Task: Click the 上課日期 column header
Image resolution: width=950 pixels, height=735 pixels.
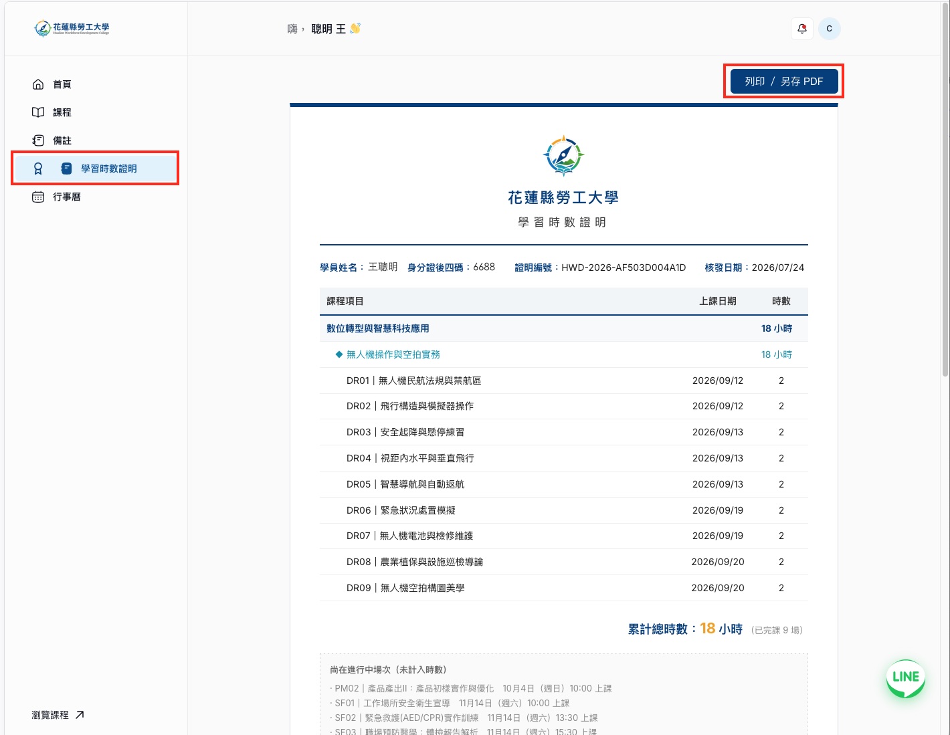Action: (718, 301)
